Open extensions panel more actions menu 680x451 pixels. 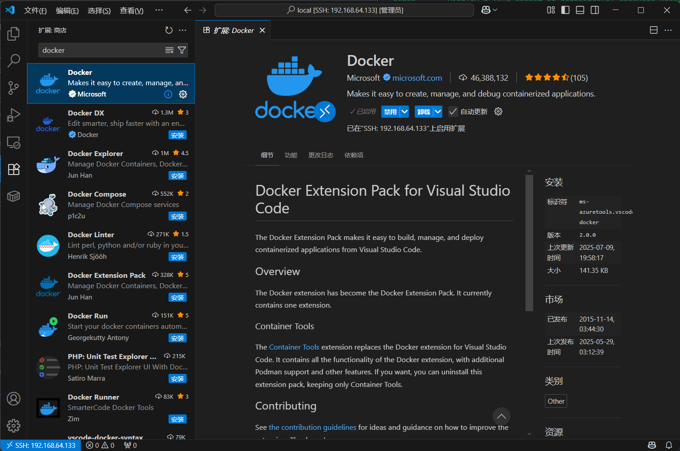point(183,30)
